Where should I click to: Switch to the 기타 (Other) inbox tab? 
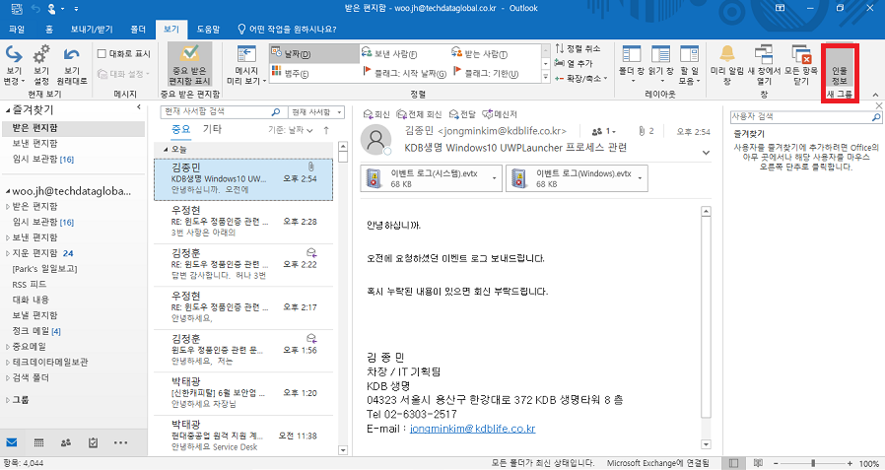click(x=212, y=129)
